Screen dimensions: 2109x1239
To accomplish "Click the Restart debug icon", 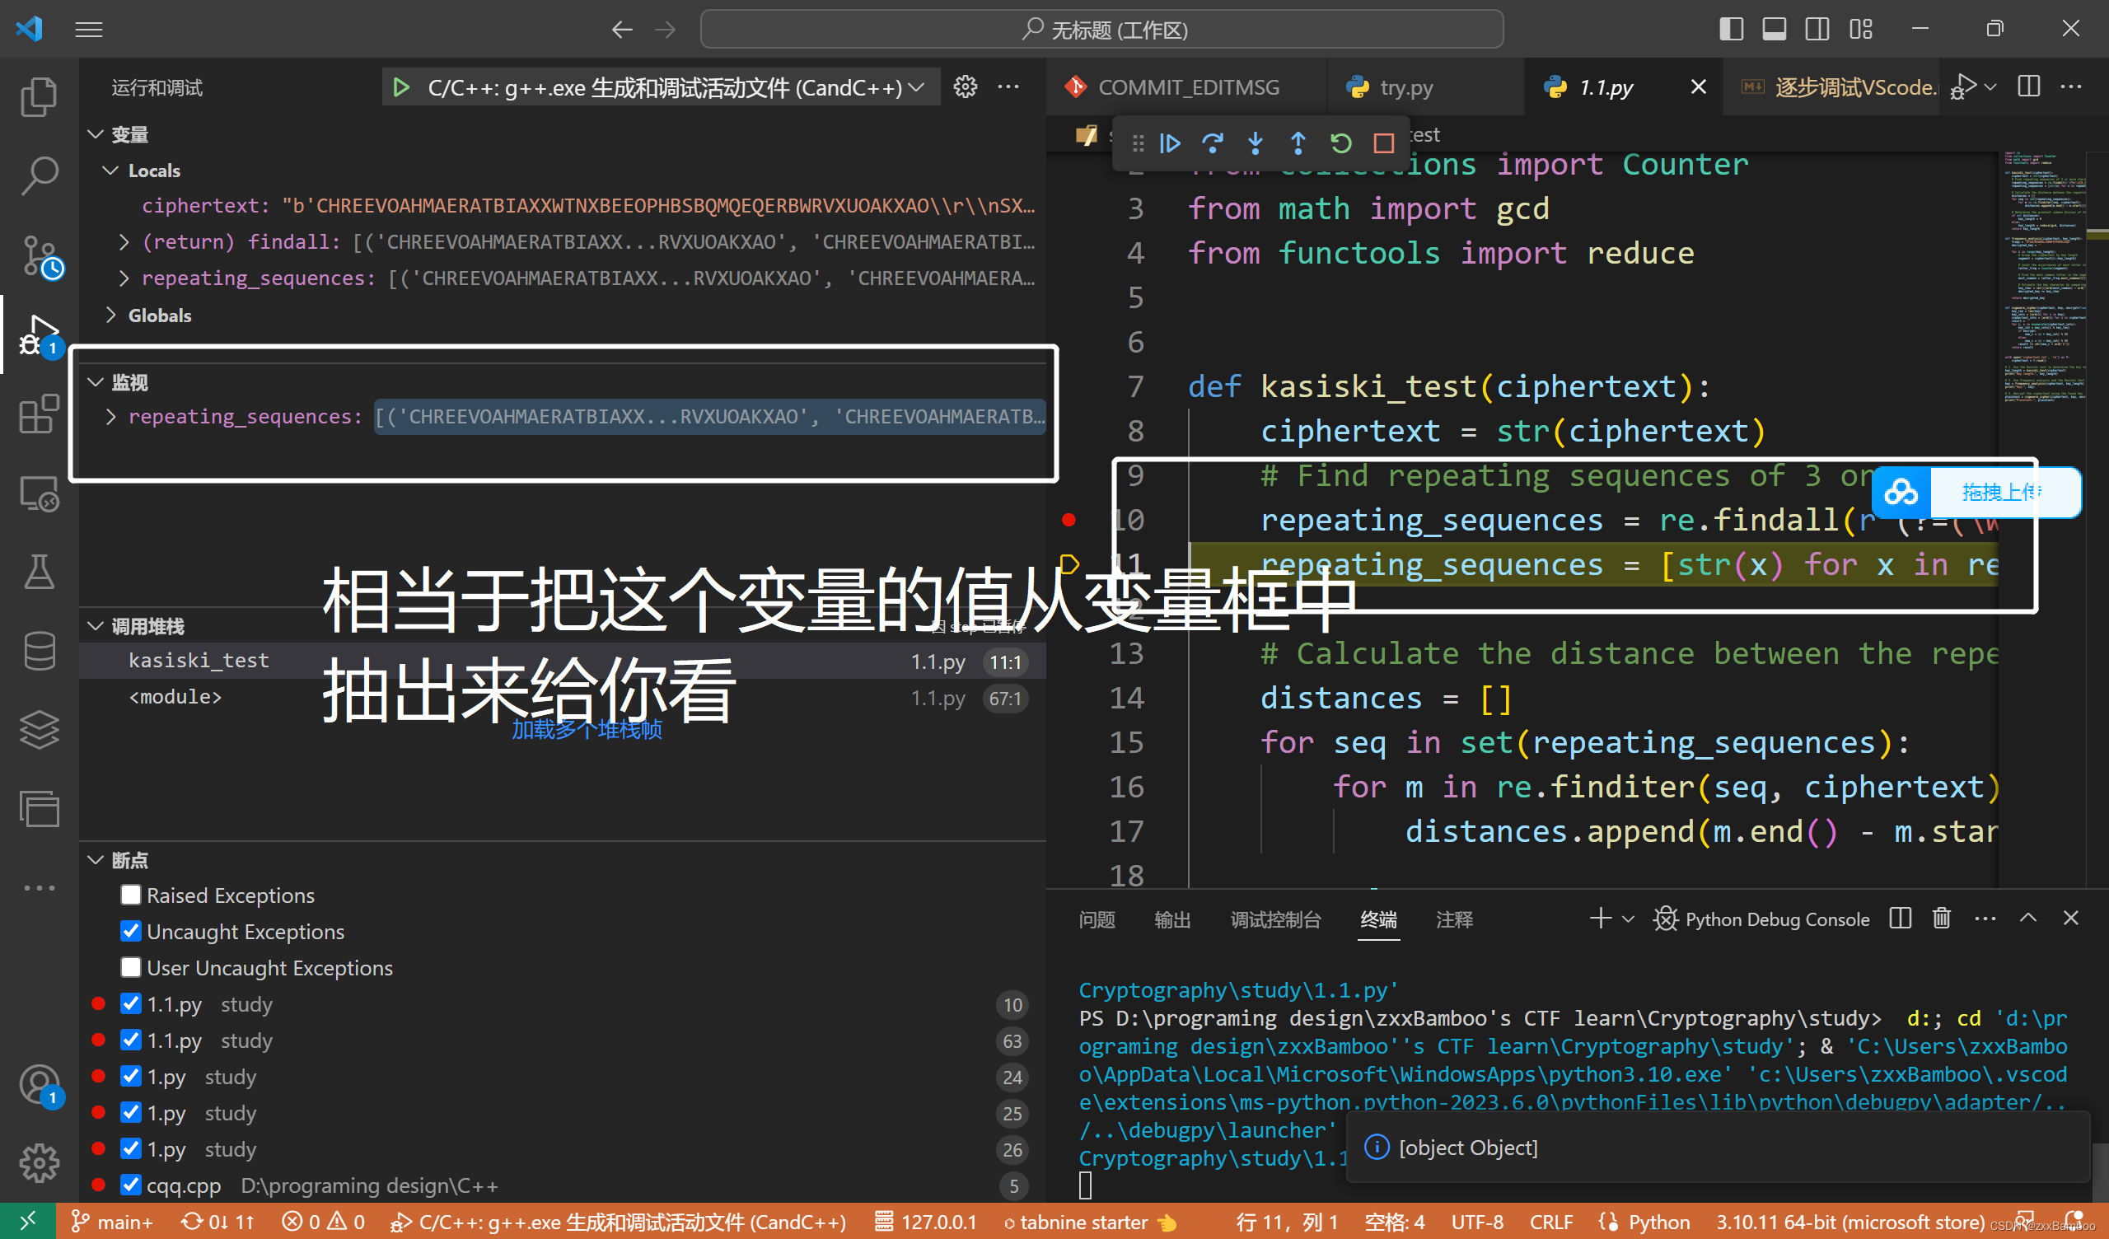I will (x=1340, y=143).
